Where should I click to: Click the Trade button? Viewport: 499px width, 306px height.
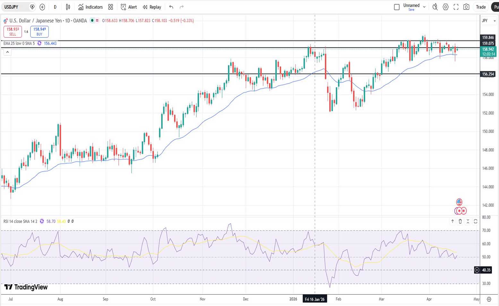coord(480,7)
